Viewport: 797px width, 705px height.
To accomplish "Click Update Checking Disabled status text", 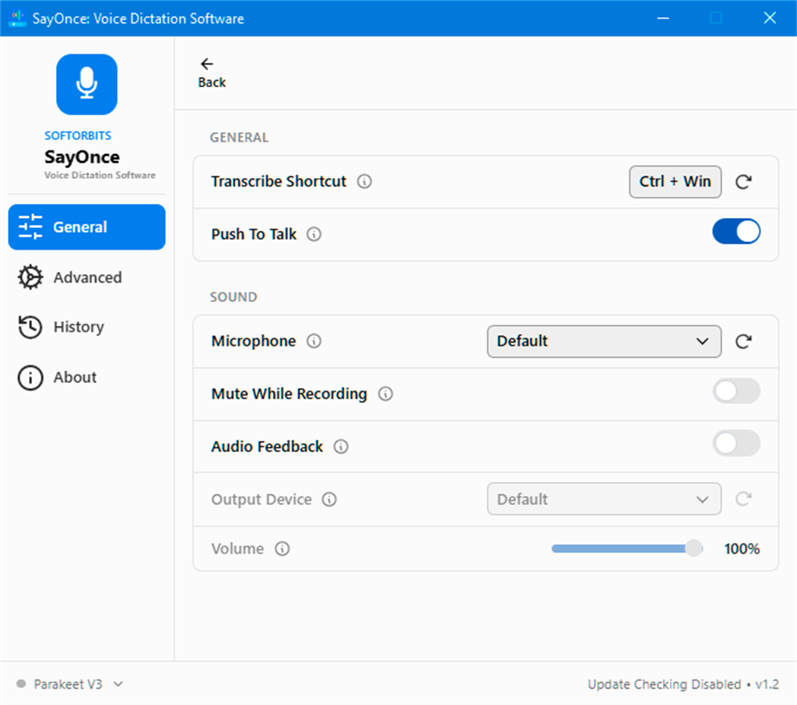I will [x=665, y=685].
